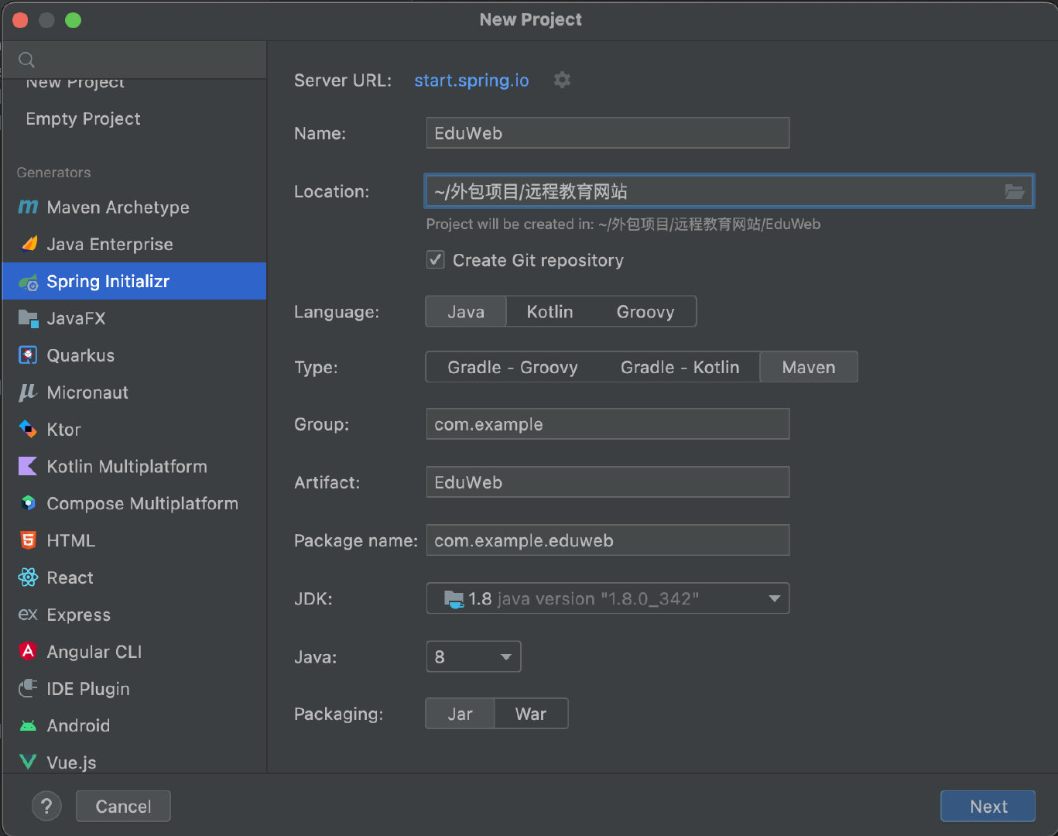
Task: Click the generator search field
Action: pyautogui.click(x=135, y=60)
